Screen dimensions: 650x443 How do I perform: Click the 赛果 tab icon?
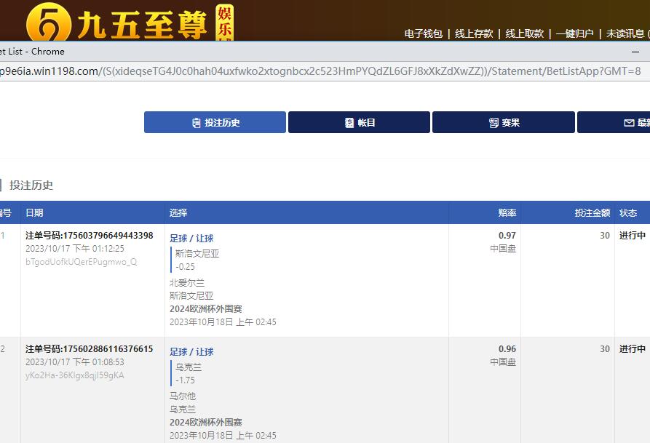pyautogui.click(x=494, y=123)
